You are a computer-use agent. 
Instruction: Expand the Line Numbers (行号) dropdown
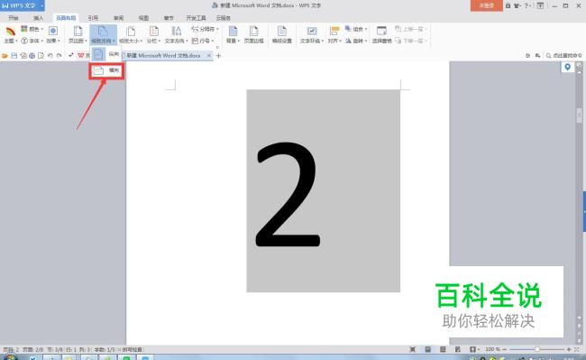203,41
